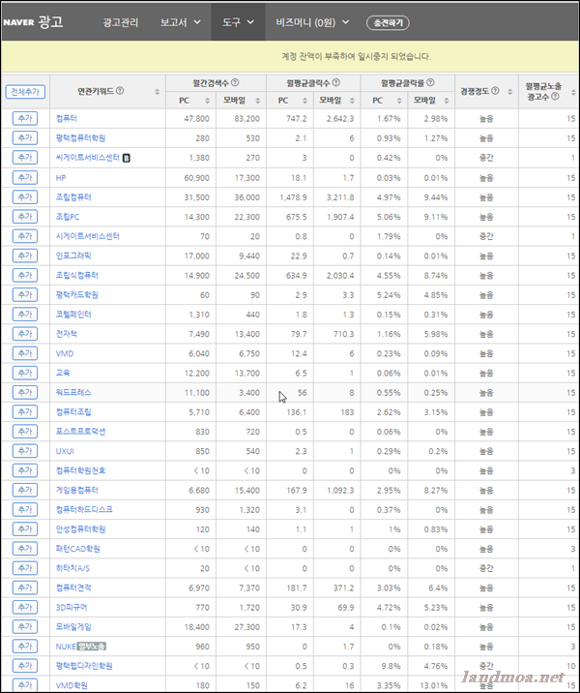This screenshot has height=693, width=580.
Task: Sort by 월평균클릭수 모바일 column
Action: coord(352,101)
